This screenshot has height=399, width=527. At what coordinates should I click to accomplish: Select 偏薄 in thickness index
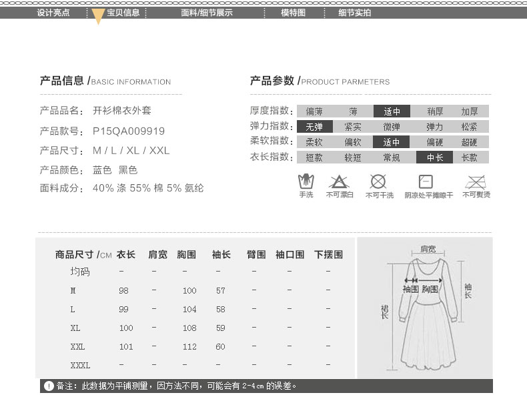(314, 111)
